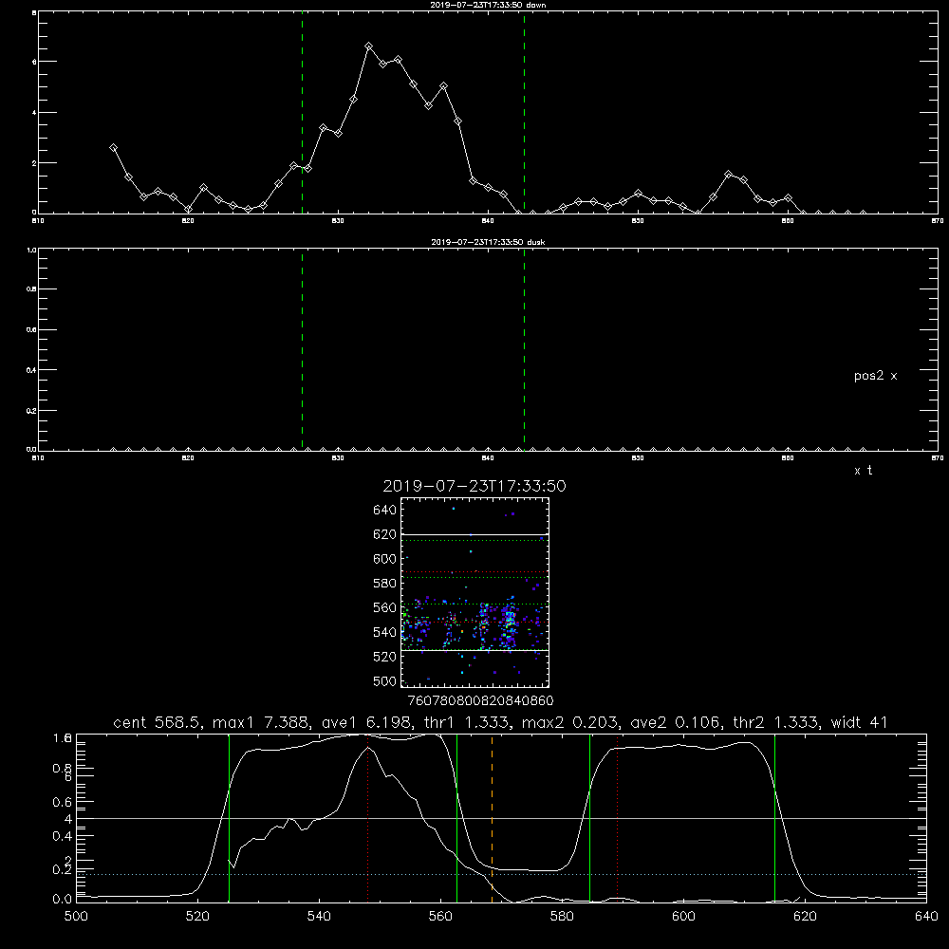Click the '2019-07-23T17:33:50 dusk' plot title
Screen dimensions: 949x949
pyautogui.click(x=488, y=242)
